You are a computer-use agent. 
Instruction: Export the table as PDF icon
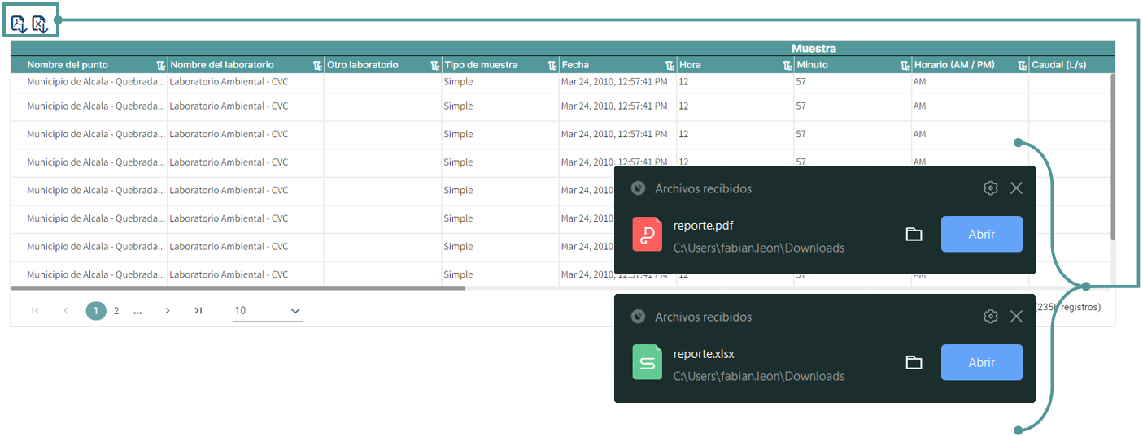click(19, 24)
